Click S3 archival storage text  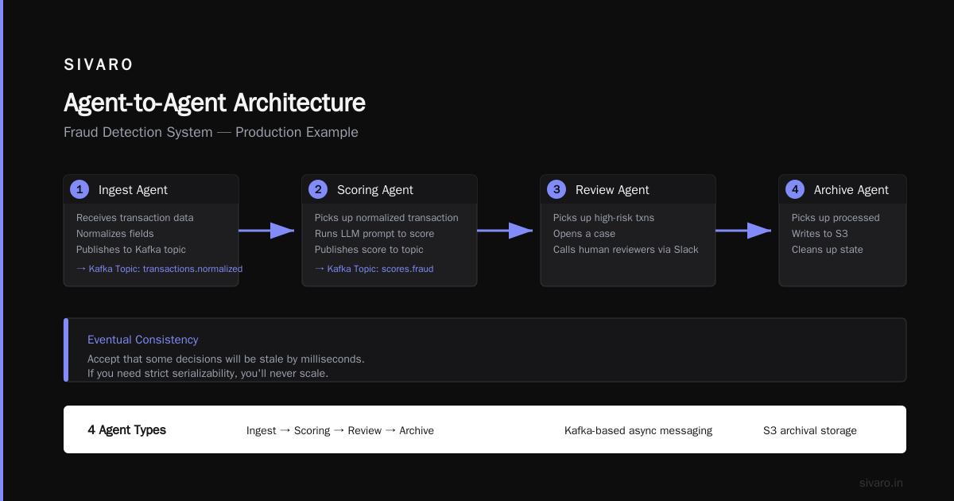tap(810, 430)
